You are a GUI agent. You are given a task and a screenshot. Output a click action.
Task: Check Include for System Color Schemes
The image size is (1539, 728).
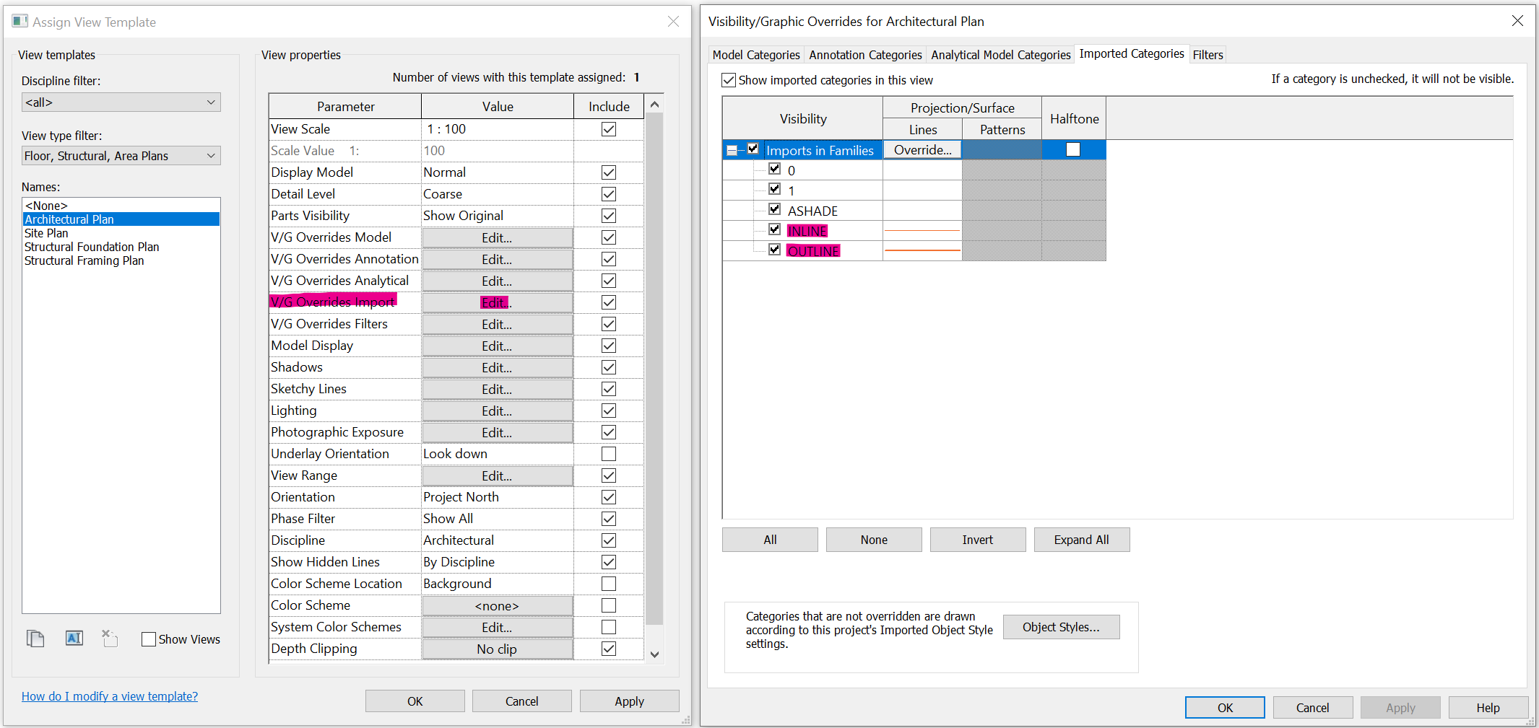coord(609,627)
